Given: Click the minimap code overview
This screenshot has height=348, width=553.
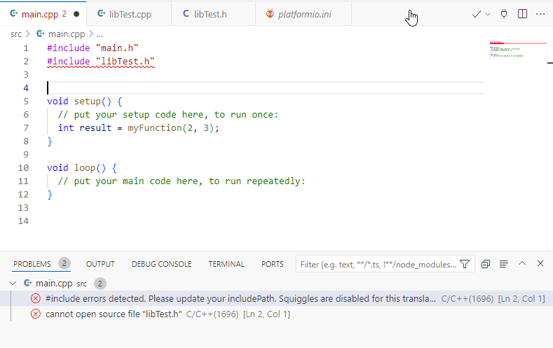Looking at the screenshot, I should [518, 49].
